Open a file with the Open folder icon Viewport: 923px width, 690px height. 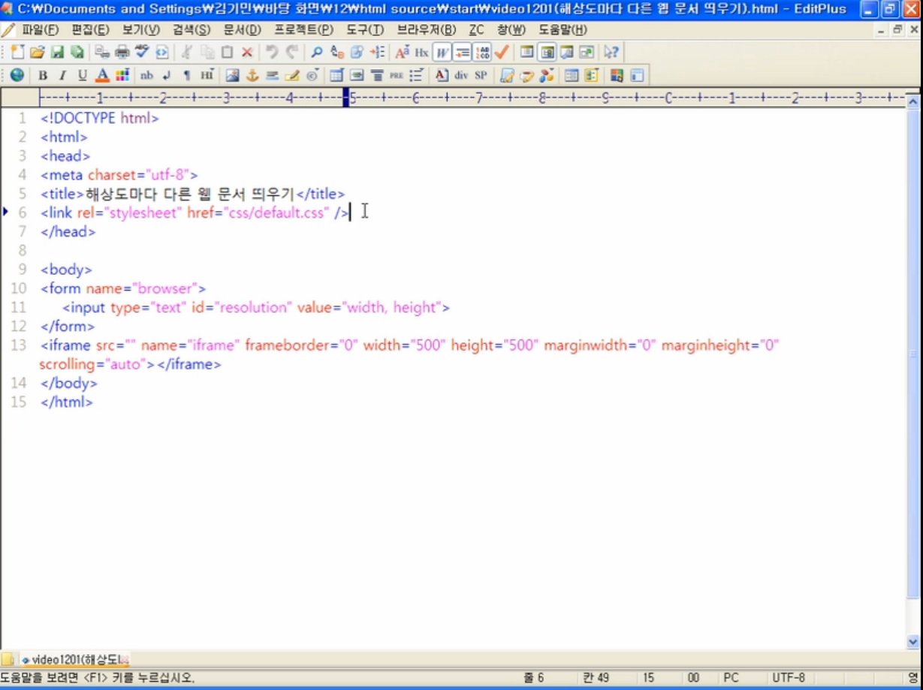[37, 52]
